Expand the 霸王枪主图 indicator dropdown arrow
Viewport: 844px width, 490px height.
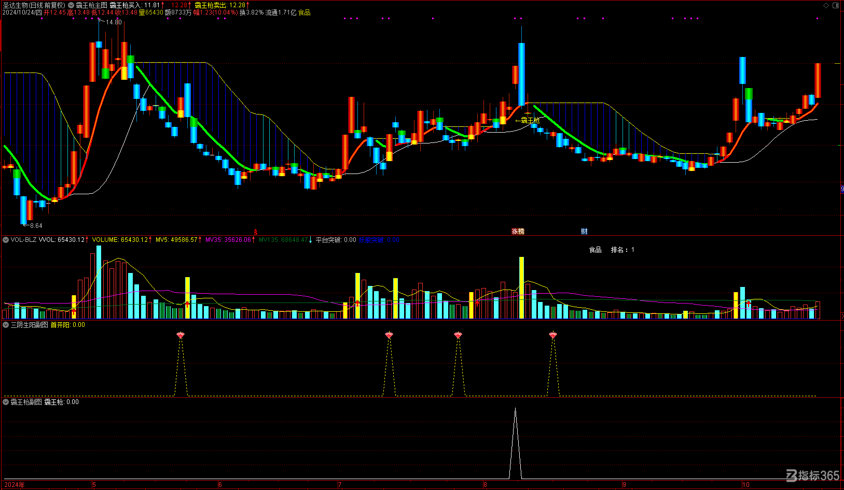pos(71,5)
